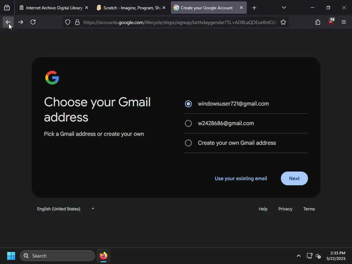Go forward one page
352x264 pixels.
tap(21, 22)
